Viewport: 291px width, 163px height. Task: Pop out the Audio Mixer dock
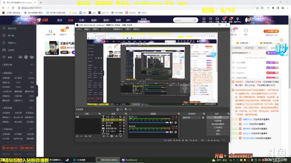click(179, 114)
